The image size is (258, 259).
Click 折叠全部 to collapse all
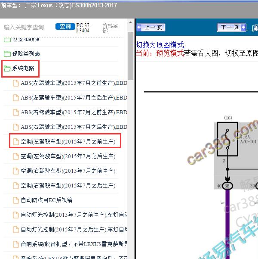pyautogui.click(x=110, y=28)
